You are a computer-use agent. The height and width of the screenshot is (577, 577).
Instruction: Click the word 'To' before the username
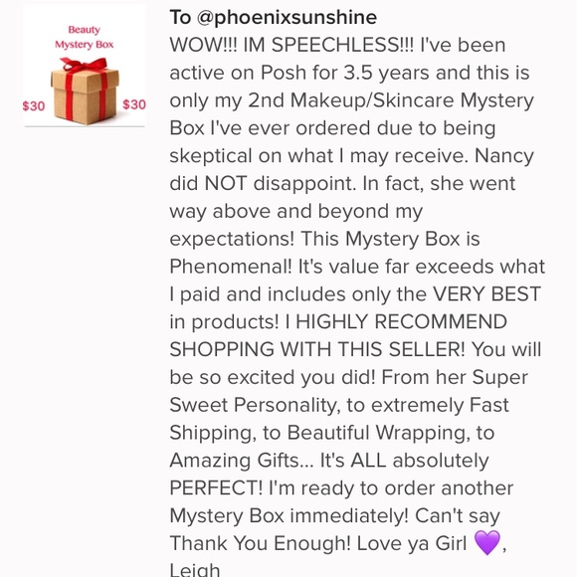point(180,17)
